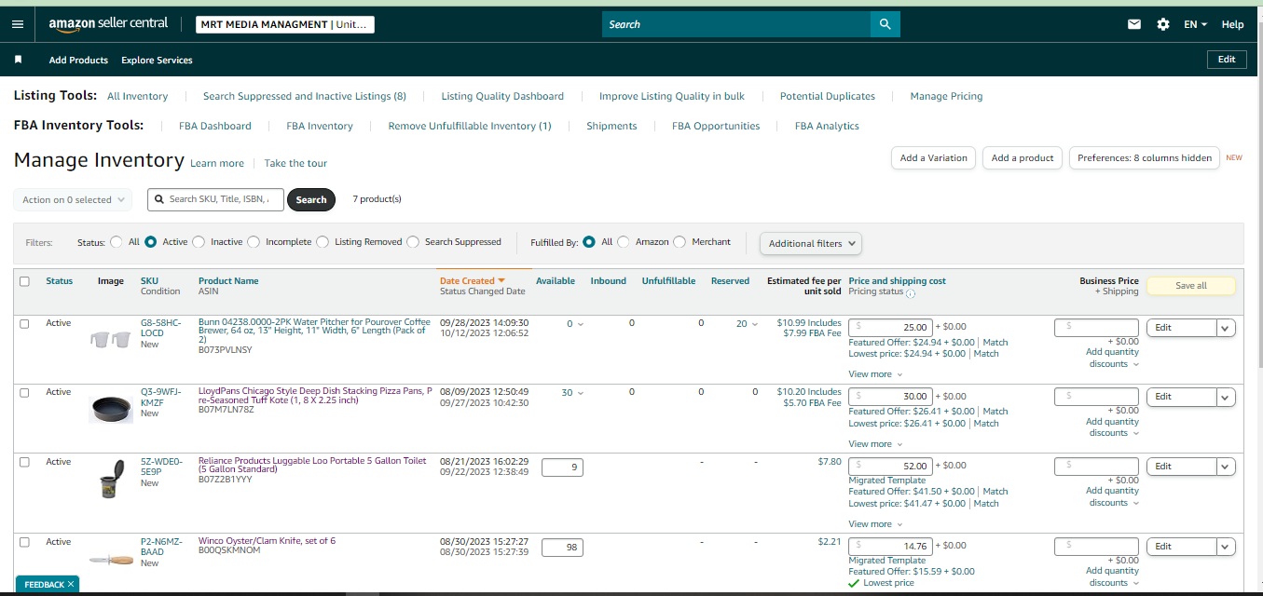Viewport: 1263px width, 596px height.
Task: Select Fulfilled By Merchant radio button
Action: click(680, 242)
